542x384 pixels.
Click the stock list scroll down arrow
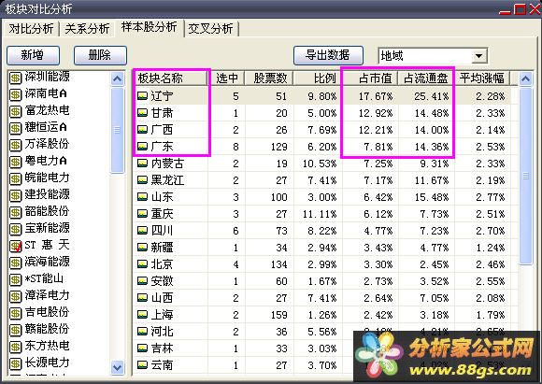point(118,367)
